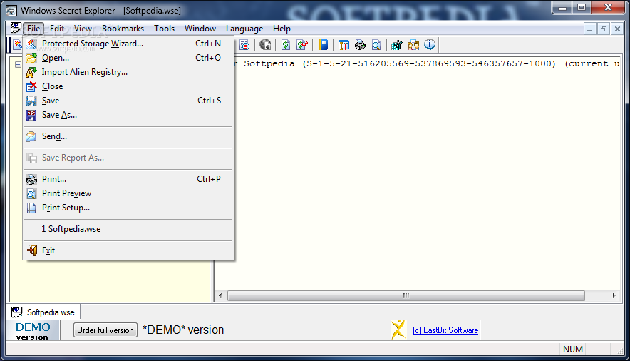This screenshot has width=630, height=361.
Task: Open the Edit menu
Action: coord(56,29)
